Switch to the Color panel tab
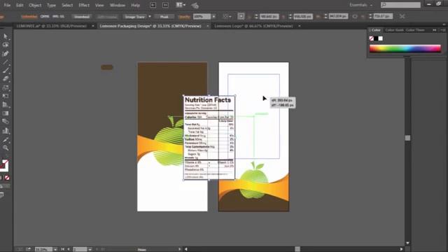The height and width of the screenshot is (252, 448). [x=376, y=30]
